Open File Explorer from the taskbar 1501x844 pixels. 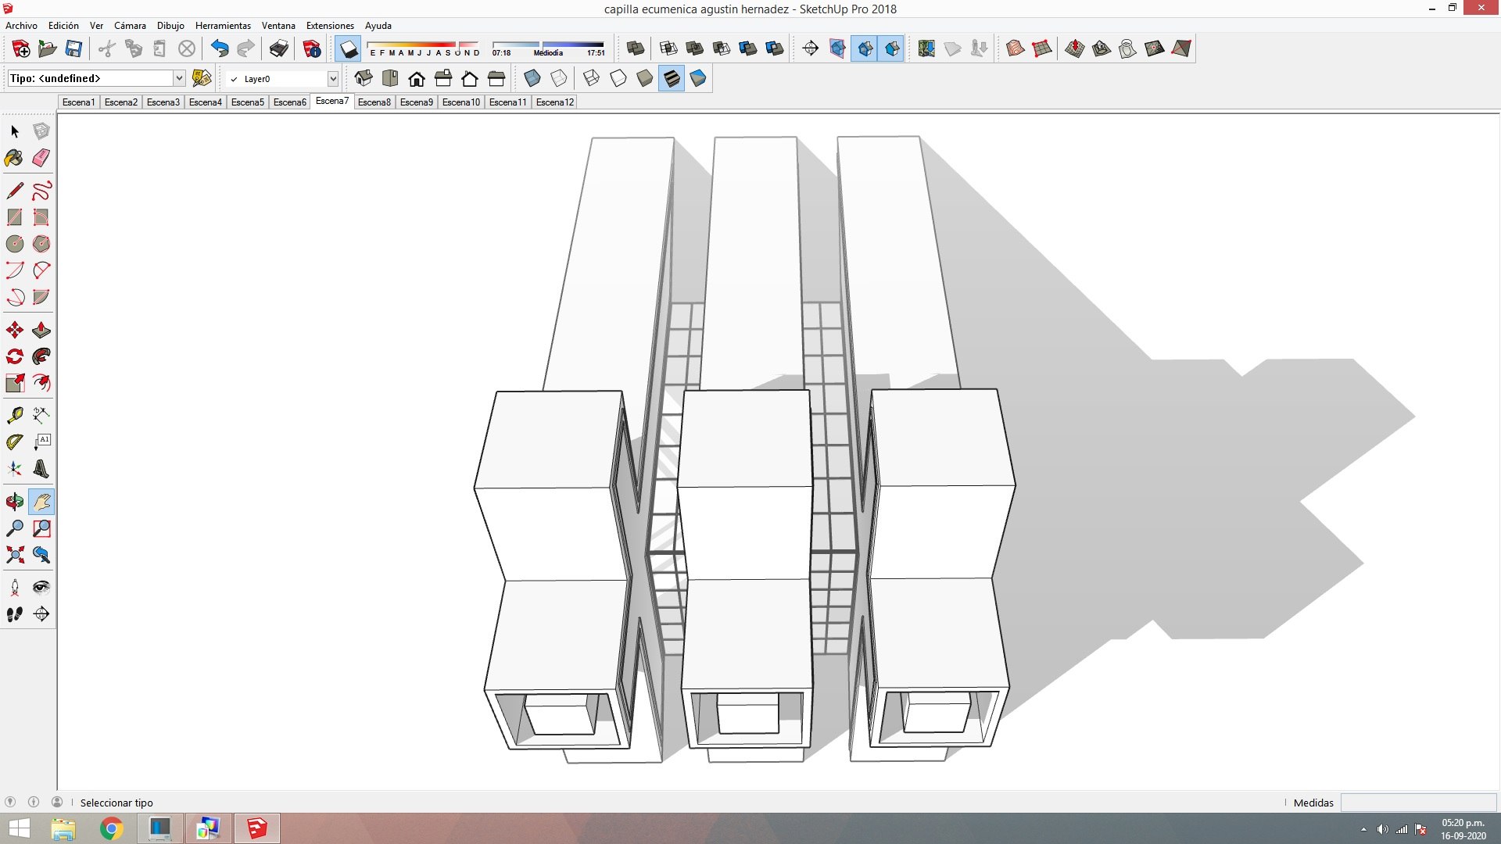click(x=63, y=828)
